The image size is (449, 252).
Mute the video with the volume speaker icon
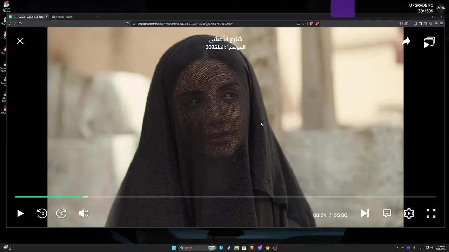coord(83,213)
